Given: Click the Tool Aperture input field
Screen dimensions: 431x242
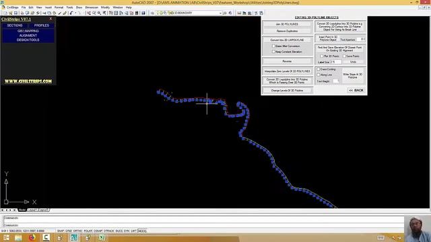Looking at the screenshot, I should (361, 40).
